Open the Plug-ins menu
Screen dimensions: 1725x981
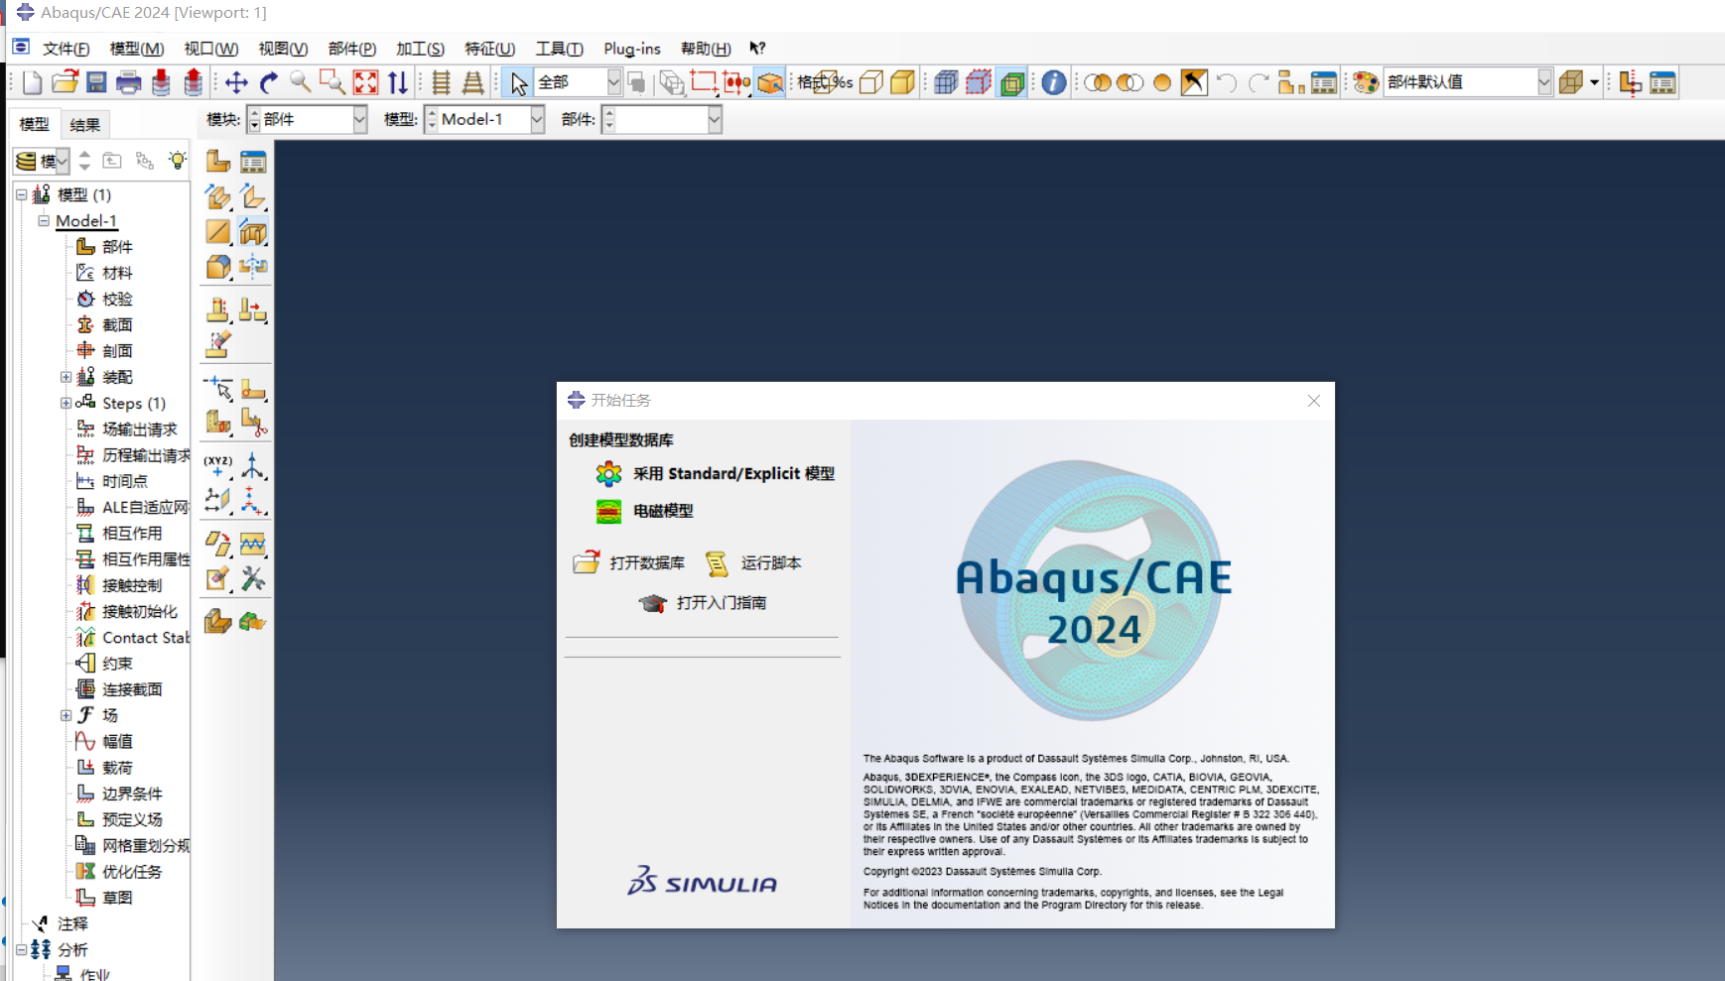coord(632,49)
